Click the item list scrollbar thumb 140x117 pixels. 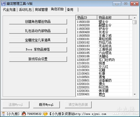click(135, 22)
